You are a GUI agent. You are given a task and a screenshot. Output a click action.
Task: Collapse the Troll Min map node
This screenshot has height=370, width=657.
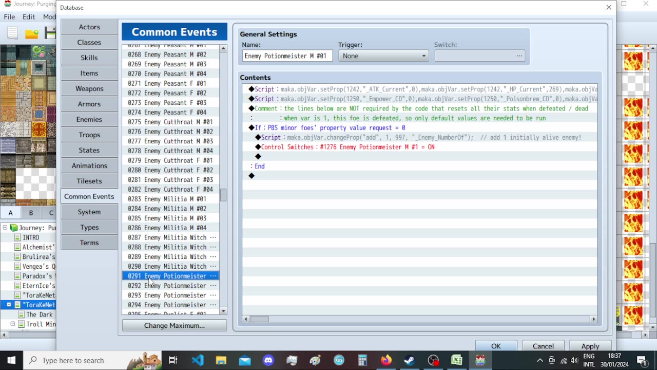pyautogui.click(x=13, y=324)
